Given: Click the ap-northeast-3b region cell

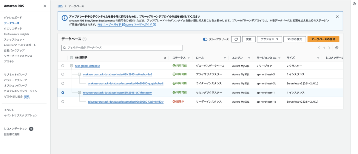Looking at the screenshot, I should pyautogui.click(x=266, y=83).
